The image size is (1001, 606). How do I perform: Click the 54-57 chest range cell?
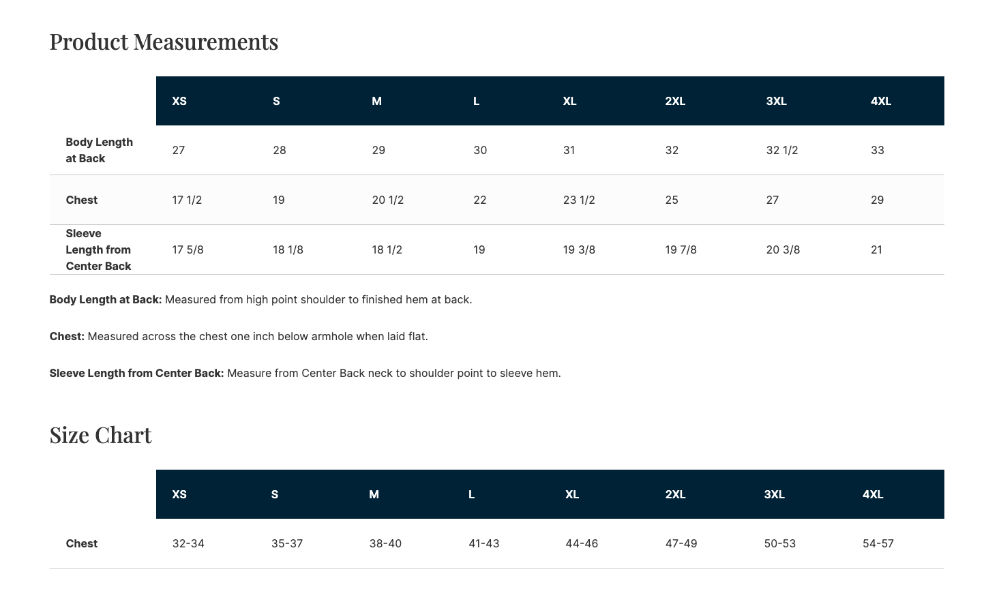878,543
